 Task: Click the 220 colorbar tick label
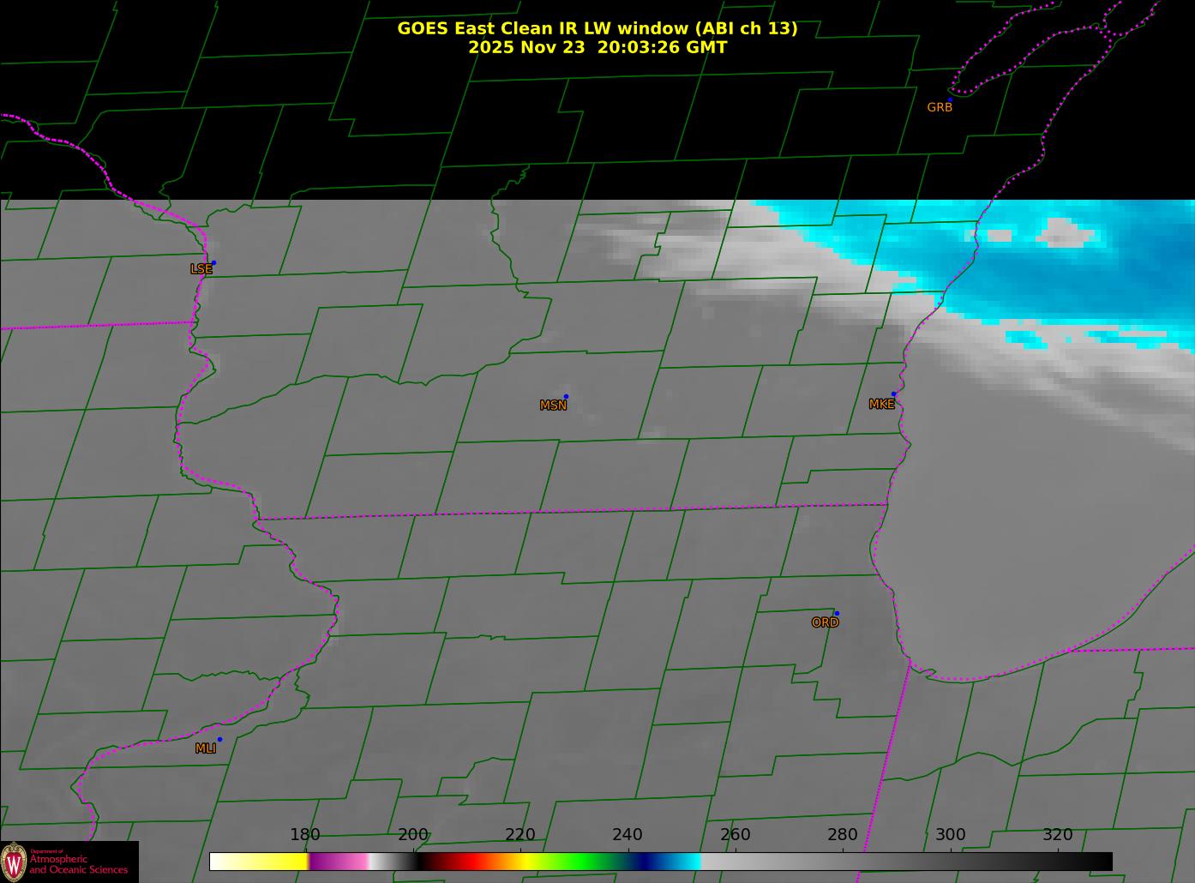(x=520, y=835)
